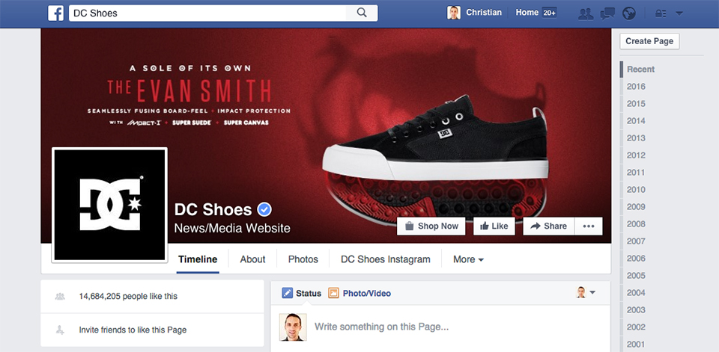Open the messages icon

pos(607,13)
